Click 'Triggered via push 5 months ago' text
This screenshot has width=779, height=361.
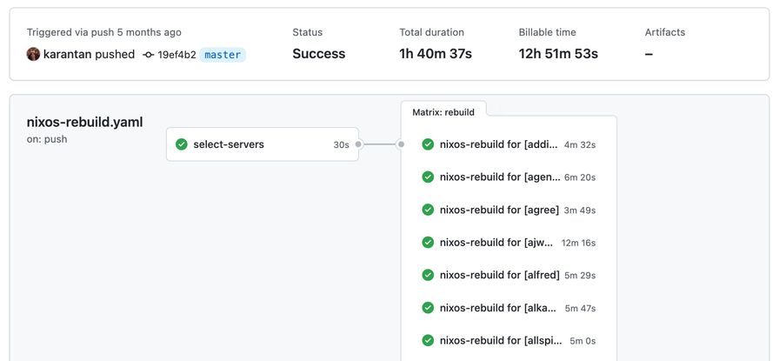103,32
